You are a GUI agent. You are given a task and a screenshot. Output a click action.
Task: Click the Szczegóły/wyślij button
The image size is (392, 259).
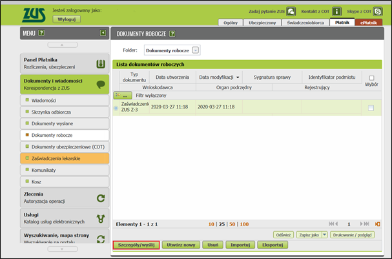point(136,245)
